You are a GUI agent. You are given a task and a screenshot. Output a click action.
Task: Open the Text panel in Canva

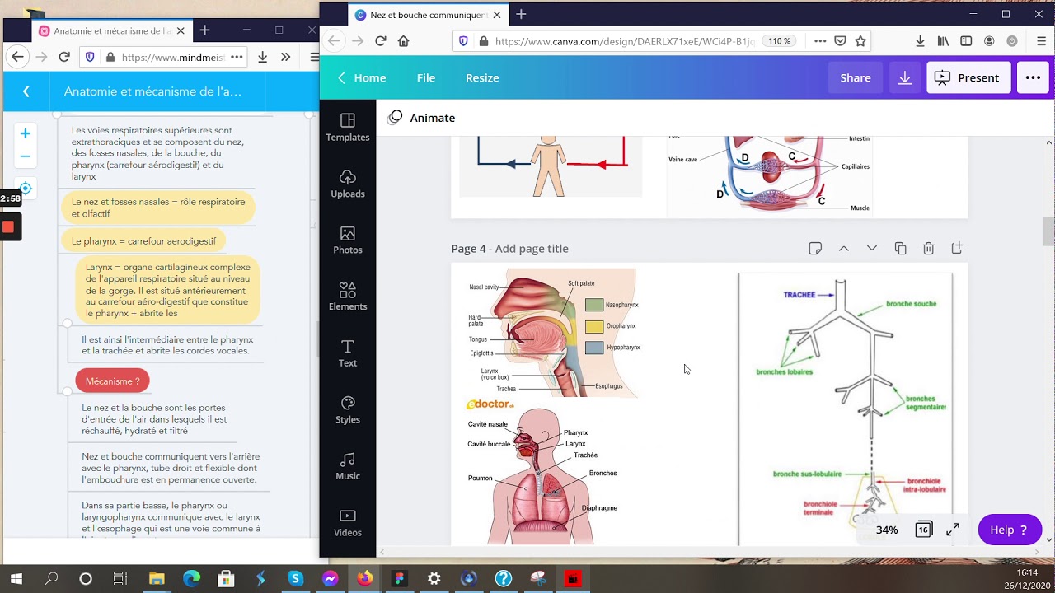click(347, 353)
